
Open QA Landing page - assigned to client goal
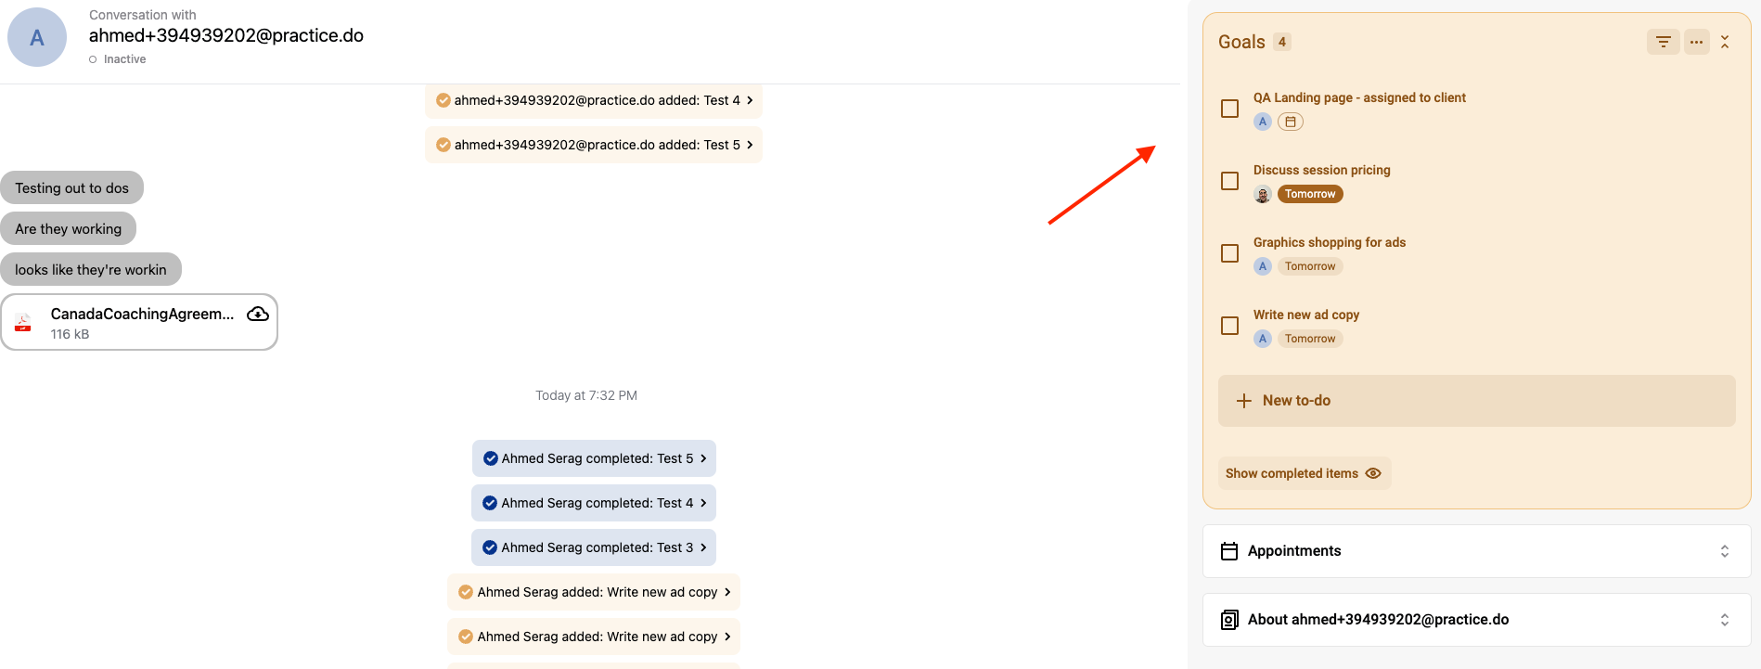pyautogui.click(x=1359, y=97)
